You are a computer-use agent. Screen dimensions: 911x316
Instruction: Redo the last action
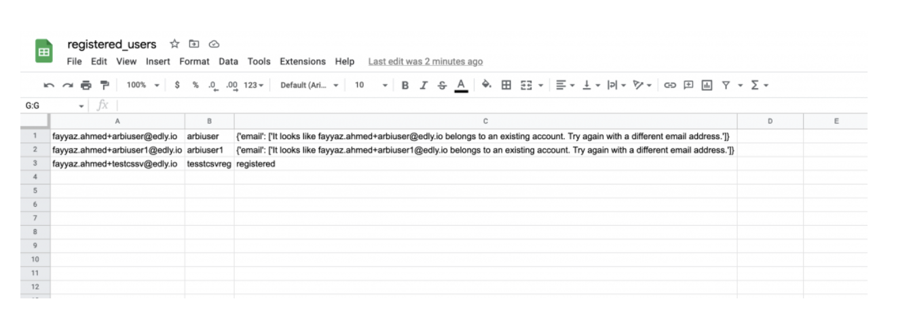[67, 85]
